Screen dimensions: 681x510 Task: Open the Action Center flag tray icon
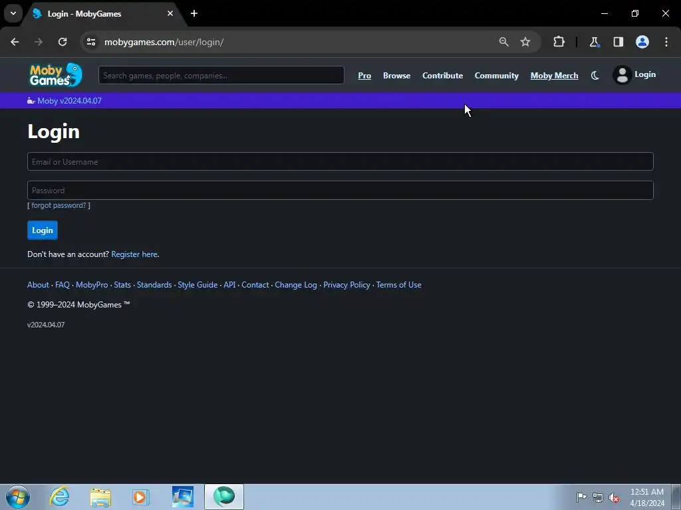coord(581,497)
